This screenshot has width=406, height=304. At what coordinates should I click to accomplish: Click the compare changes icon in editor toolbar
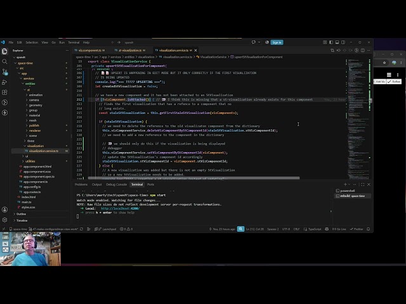click(332, 51)
